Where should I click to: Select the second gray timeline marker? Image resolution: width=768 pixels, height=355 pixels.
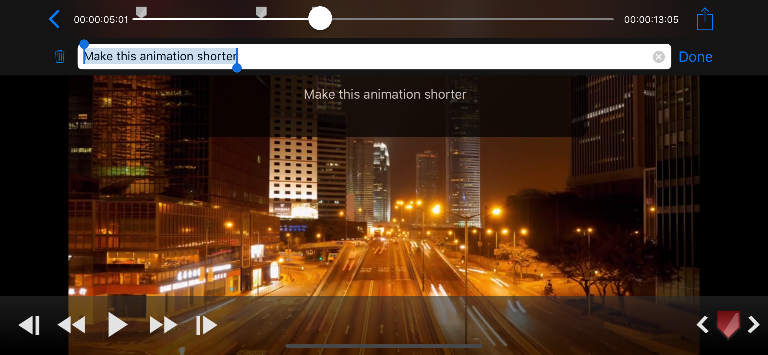(261, 12)
